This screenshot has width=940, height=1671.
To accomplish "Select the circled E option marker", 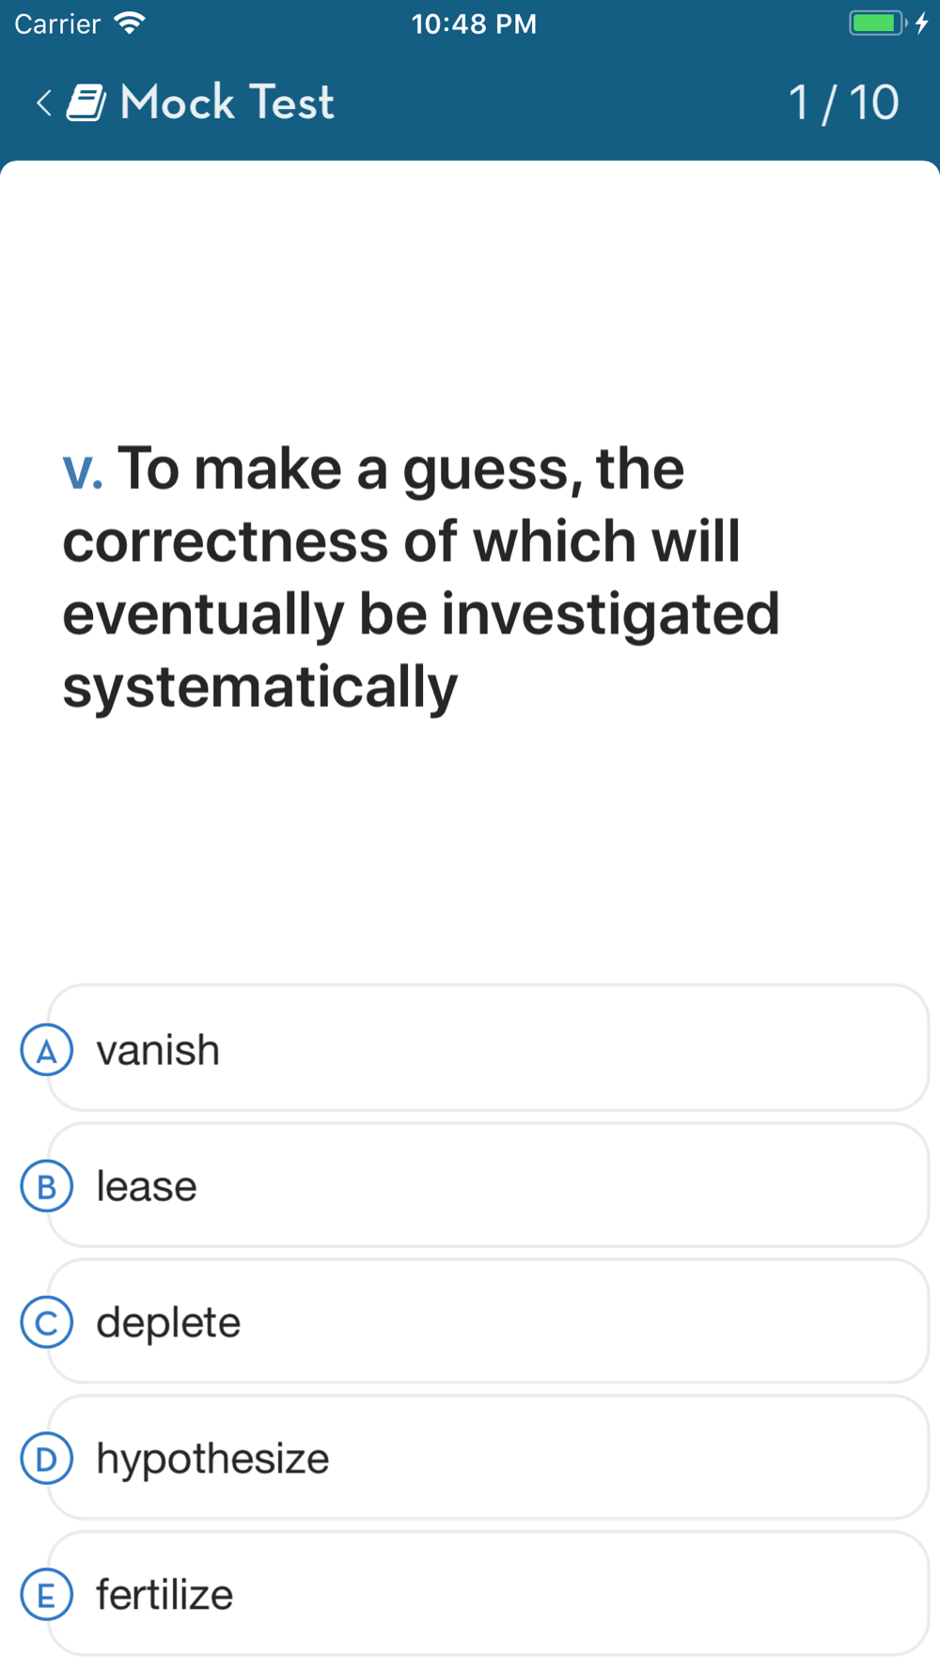I will coord(46,1596).
